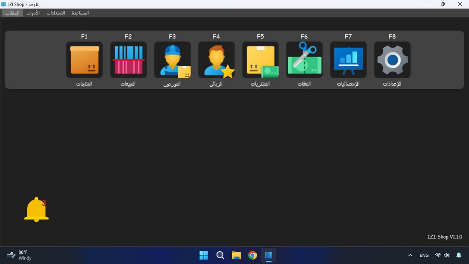The image size is (469, 264).
Task: Open النفقات (Expenses) scissors icon
Action: tap(304, 59)
